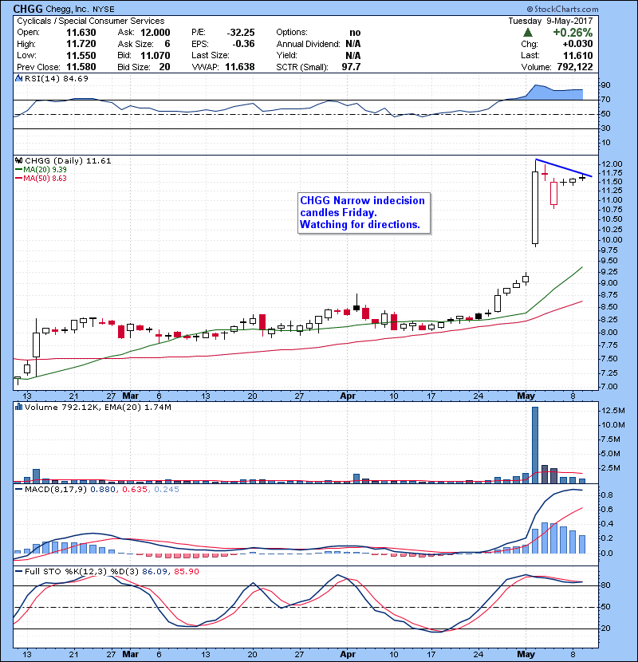Click the large white gap-up candle in May
This screenshot has width=638, height=662.
tap(535, 207)
